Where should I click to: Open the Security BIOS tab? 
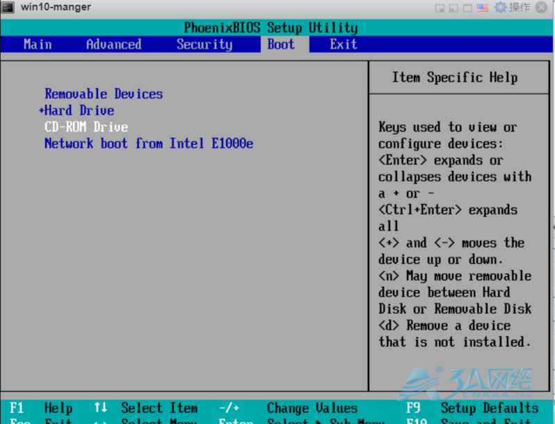click(204, 45)
